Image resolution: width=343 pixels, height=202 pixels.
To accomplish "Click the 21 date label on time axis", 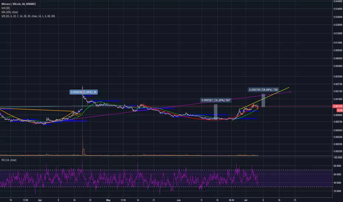I will click(x=154, y=200).
